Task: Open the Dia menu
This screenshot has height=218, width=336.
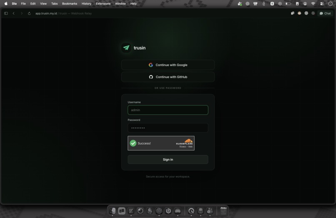Action: pos(14,4)
